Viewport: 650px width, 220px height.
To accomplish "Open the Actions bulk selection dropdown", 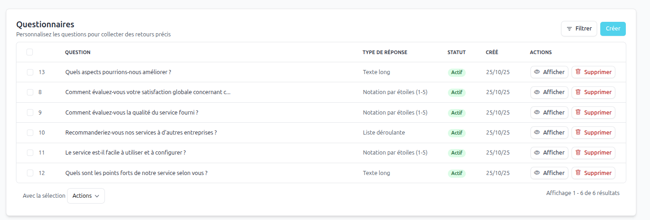I will coord(86,196).
